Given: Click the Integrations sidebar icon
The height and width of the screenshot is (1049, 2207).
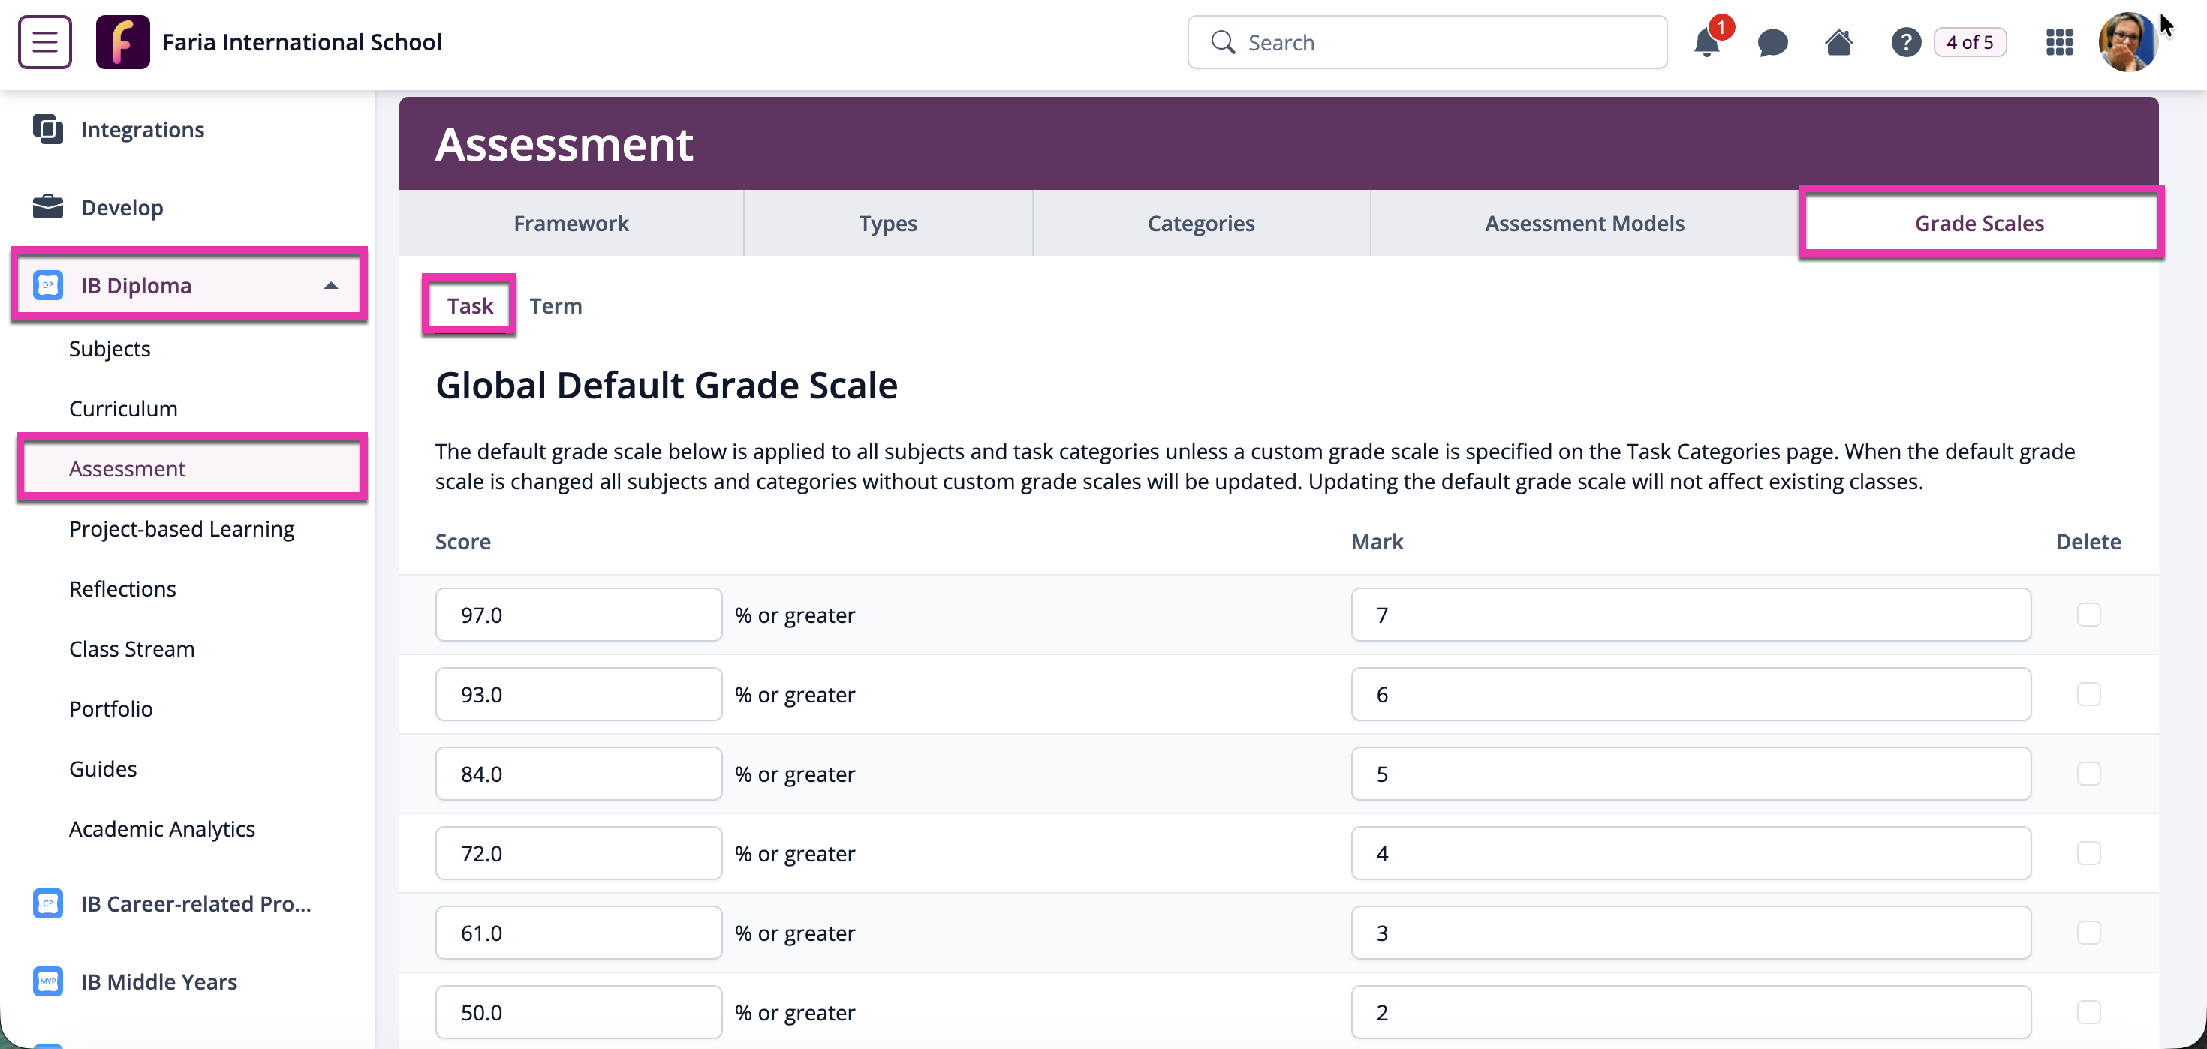Looking at the screenshot, I should point(48,129).
